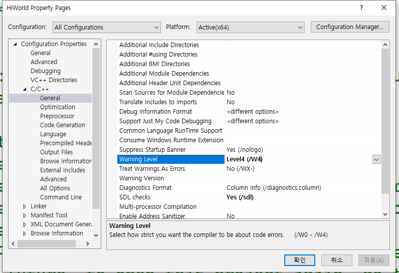
Task: Open the Configuration dropdown
Action: [x=107, y=27]
